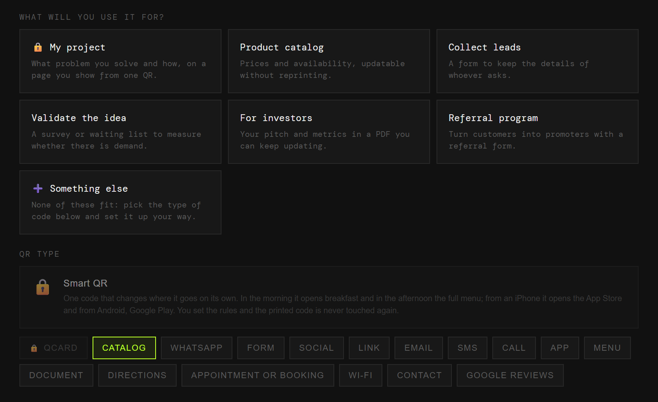Switch to the APP QR type
Image resolution: width=658 pixels, height=402 pixels.
pos(560,348)
